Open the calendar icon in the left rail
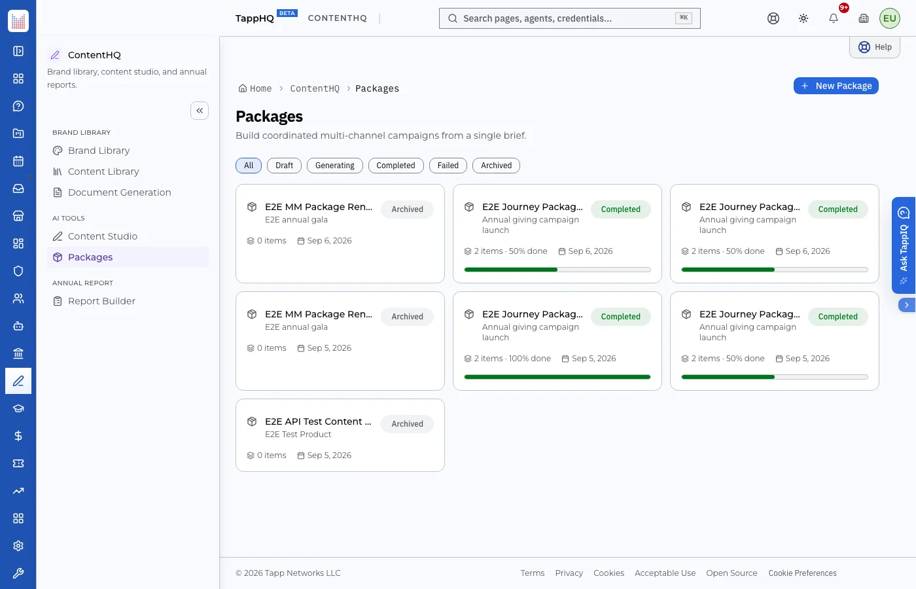This screenshot has width=916, height=589. point(18,161)
